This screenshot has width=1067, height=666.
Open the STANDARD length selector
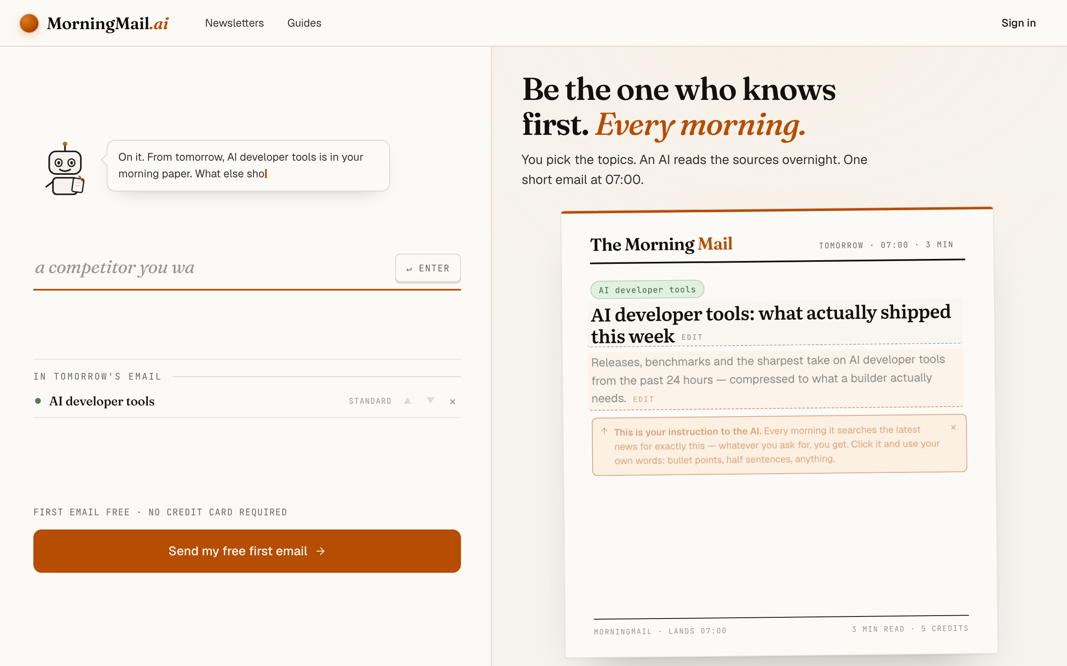tap(370, 401)
